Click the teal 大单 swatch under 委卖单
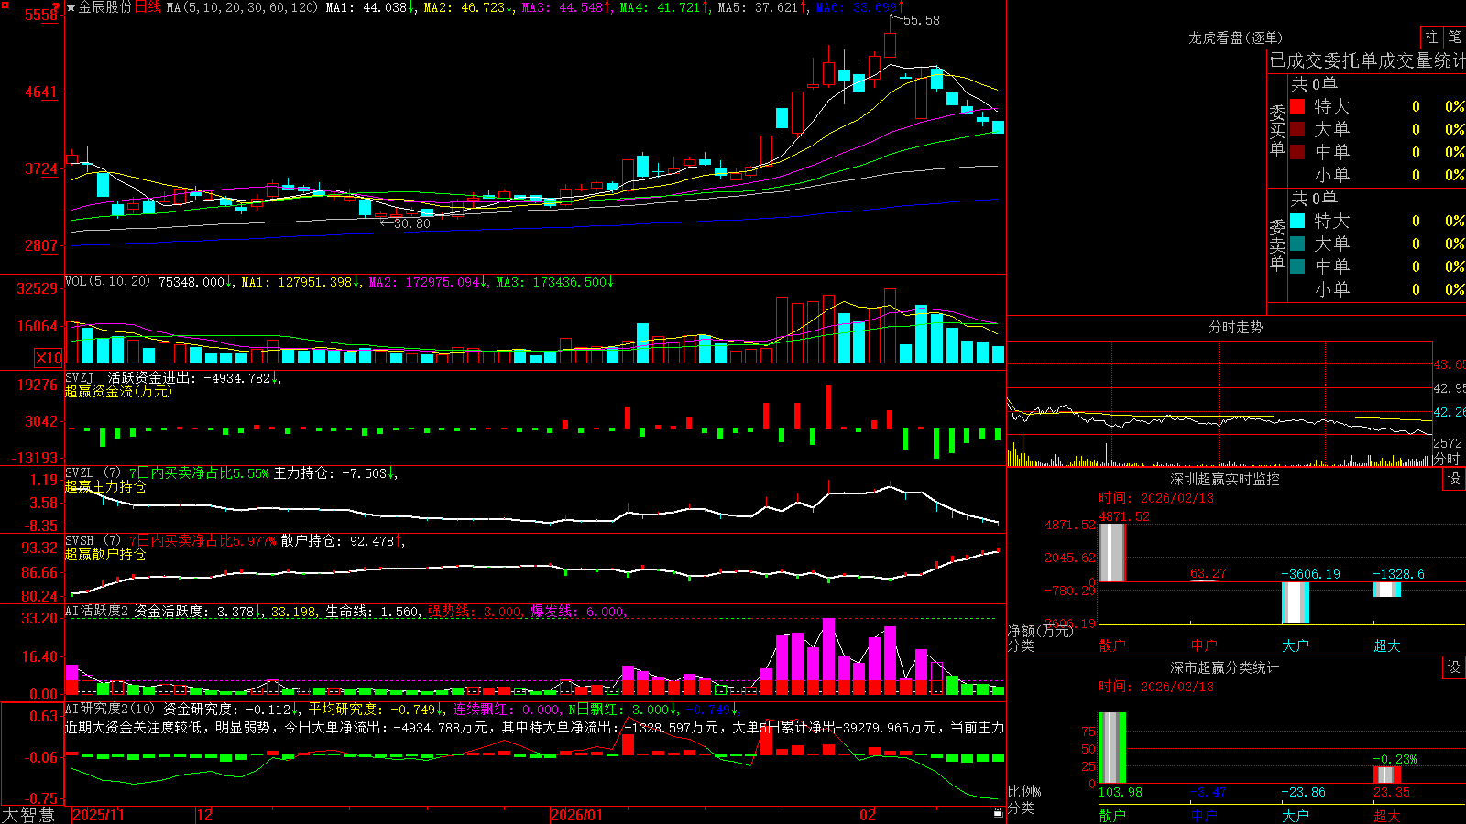The height and width of the screenshot is (824, 1466). [x=1297, y=244]
